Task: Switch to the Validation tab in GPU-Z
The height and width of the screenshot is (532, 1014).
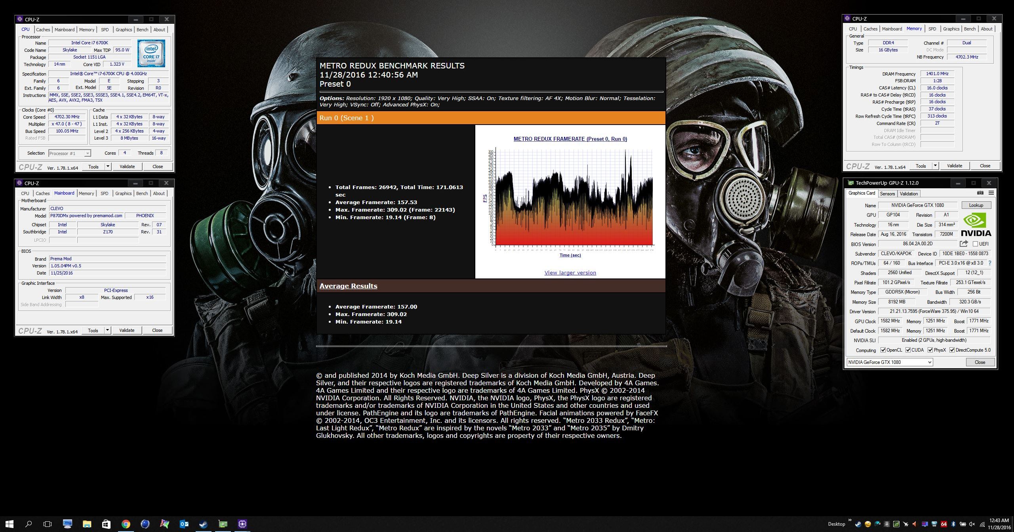Action: (909, 193)
